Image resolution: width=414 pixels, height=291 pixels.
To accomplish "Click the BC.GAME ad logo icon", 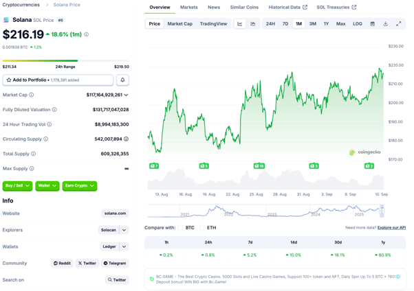I will (x=152, y=279).
